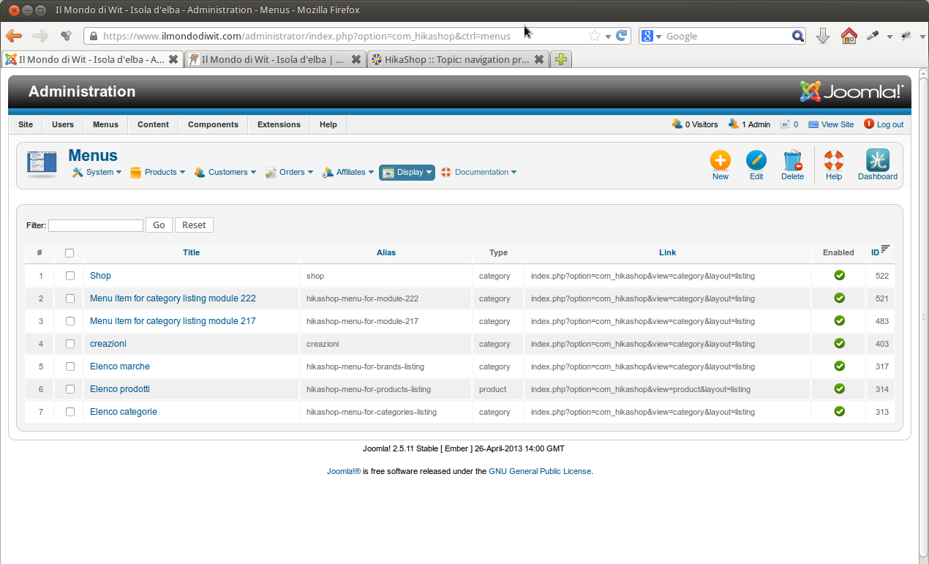Expand the Documentation dropdown menu
Image resolution: width=929 pixels, height=564 pixels.
click(x=478, y=173)
